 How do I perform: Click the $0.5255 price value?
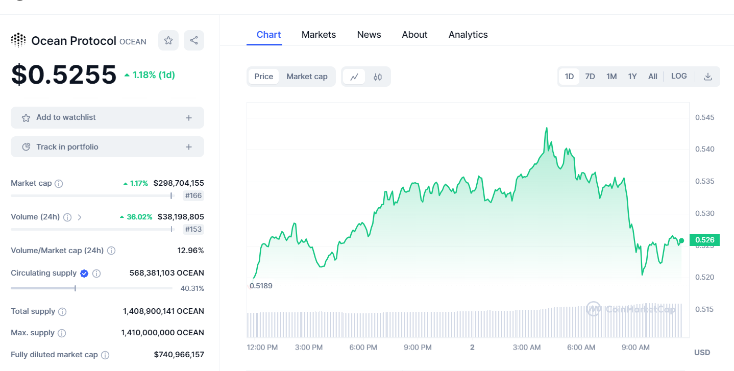(x=64, y=75)
